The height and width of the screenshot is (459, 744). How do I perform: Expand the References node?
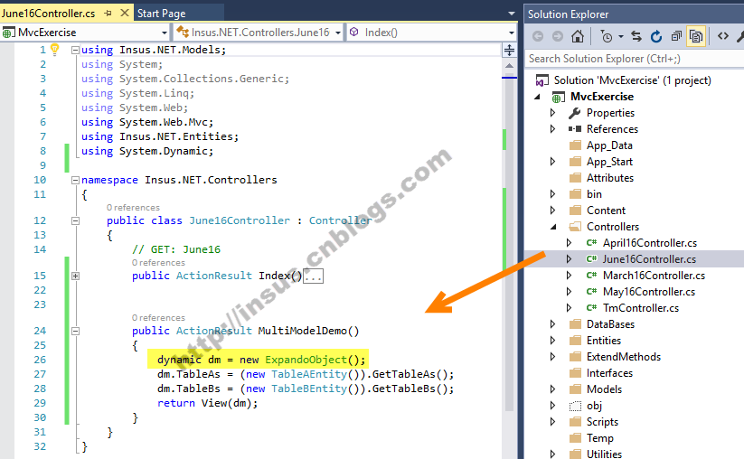552,129
